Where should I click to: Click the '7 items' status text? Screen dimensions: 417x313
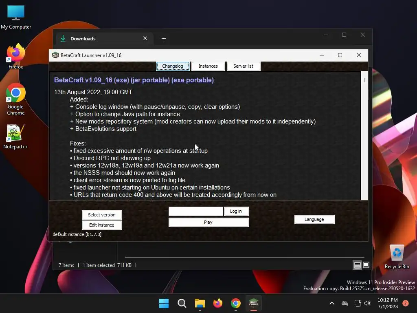click(x=66, y=265)
